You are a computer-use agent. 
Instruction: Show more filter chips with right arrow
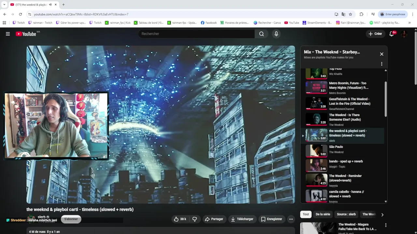(x=382, y=214)
